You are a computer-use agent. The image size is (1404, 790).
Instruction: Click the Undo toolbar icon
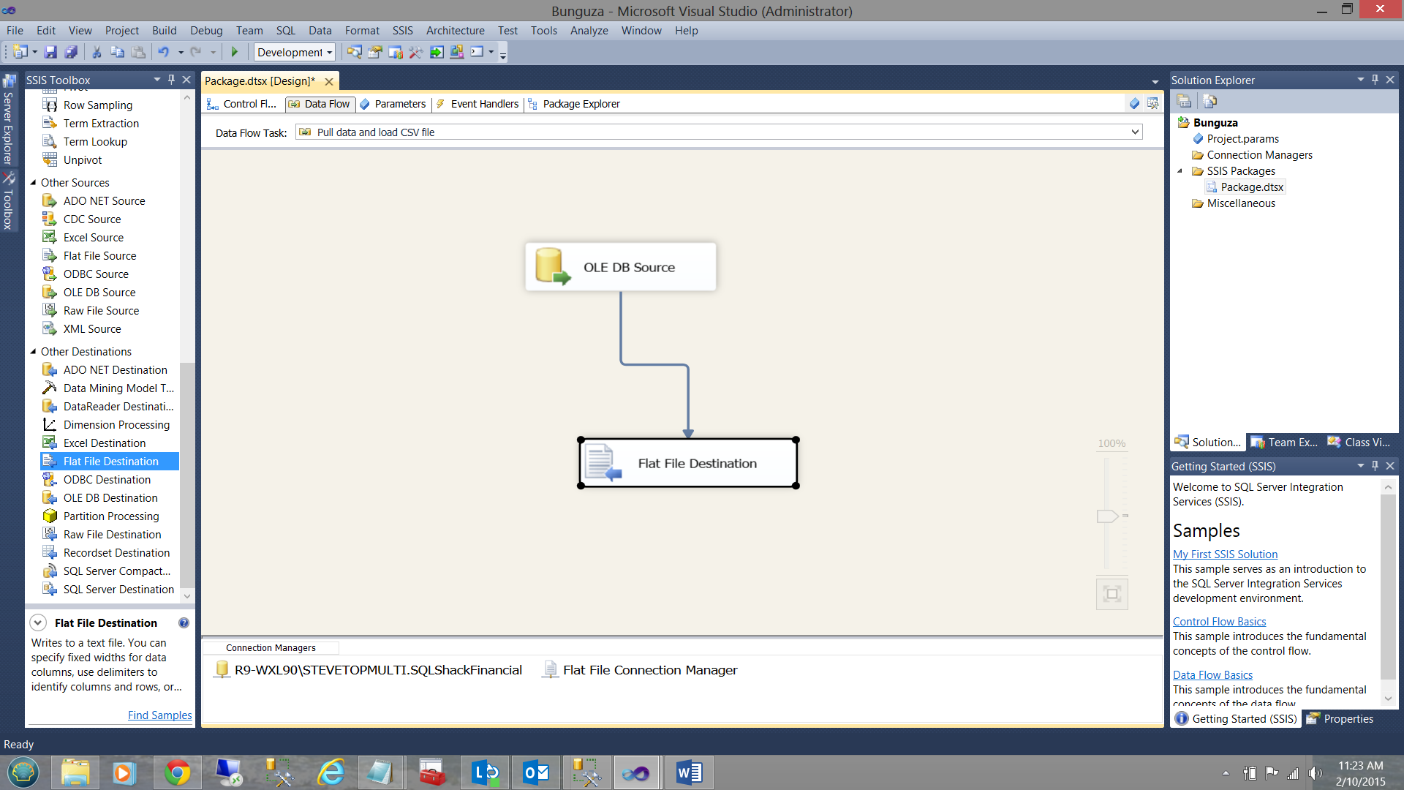click(x=163, y=52)
